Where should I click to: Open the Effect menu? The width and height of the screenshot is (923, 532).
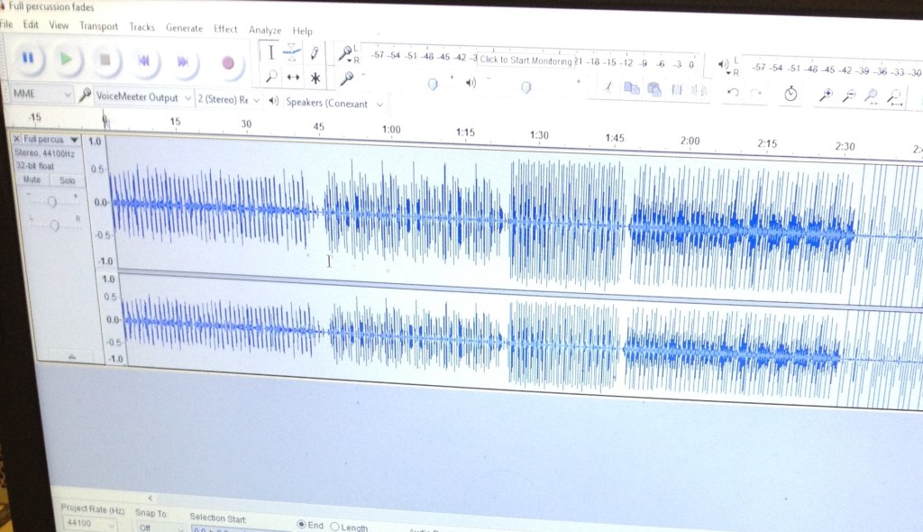(225, 29)
